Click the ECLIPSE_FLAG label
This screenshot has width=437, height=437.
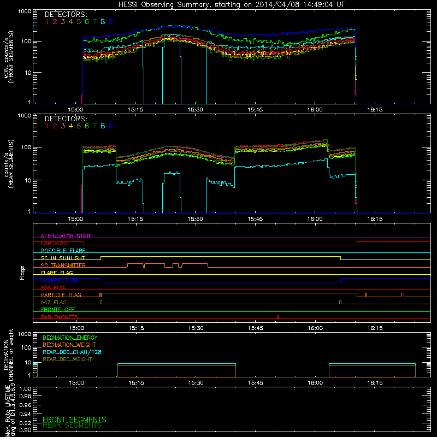coord(60,280)
